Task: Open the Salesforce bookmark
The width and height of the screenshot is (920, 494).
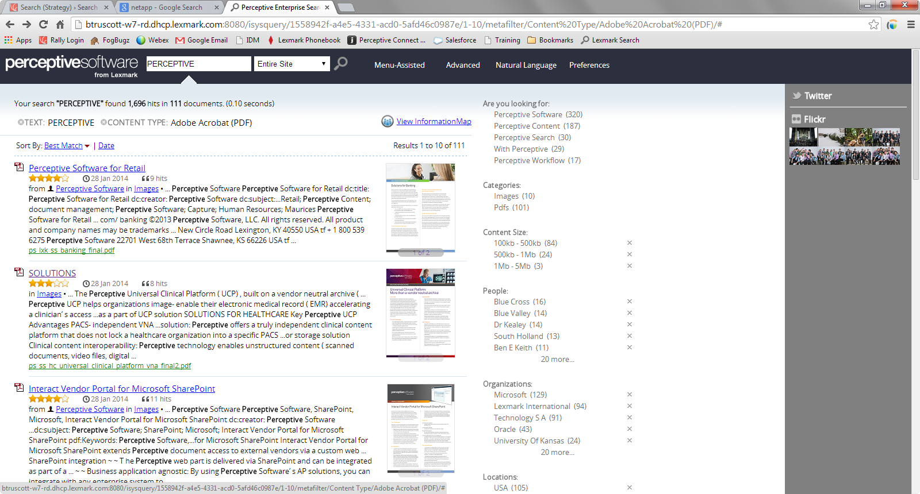Action: pos(455,40)
